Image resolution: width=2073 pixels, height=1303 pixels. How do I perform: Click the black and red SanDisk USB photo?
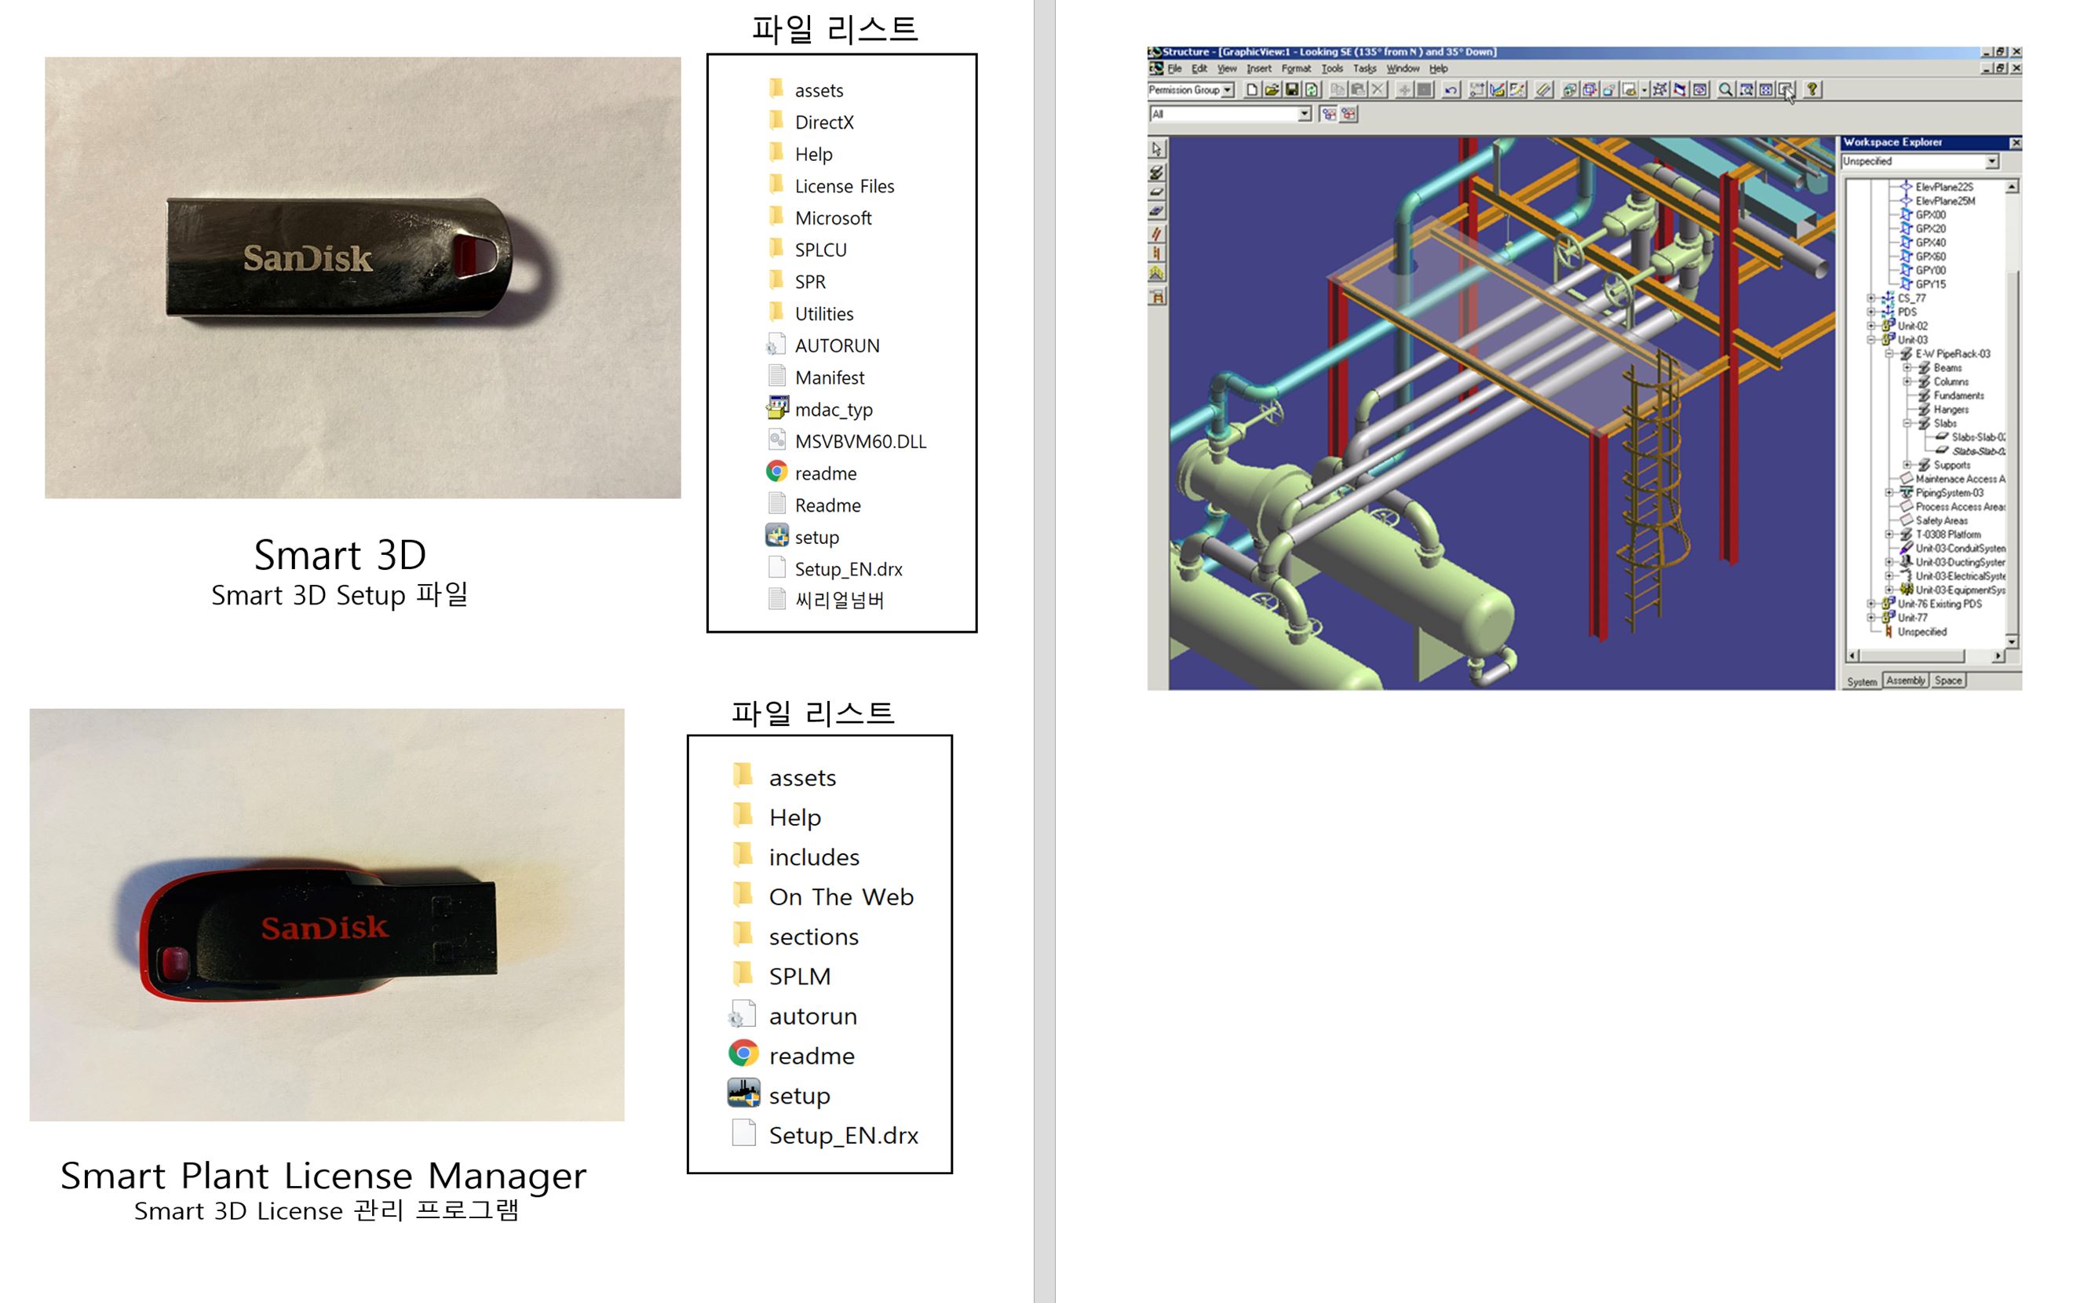click(327, 914)
